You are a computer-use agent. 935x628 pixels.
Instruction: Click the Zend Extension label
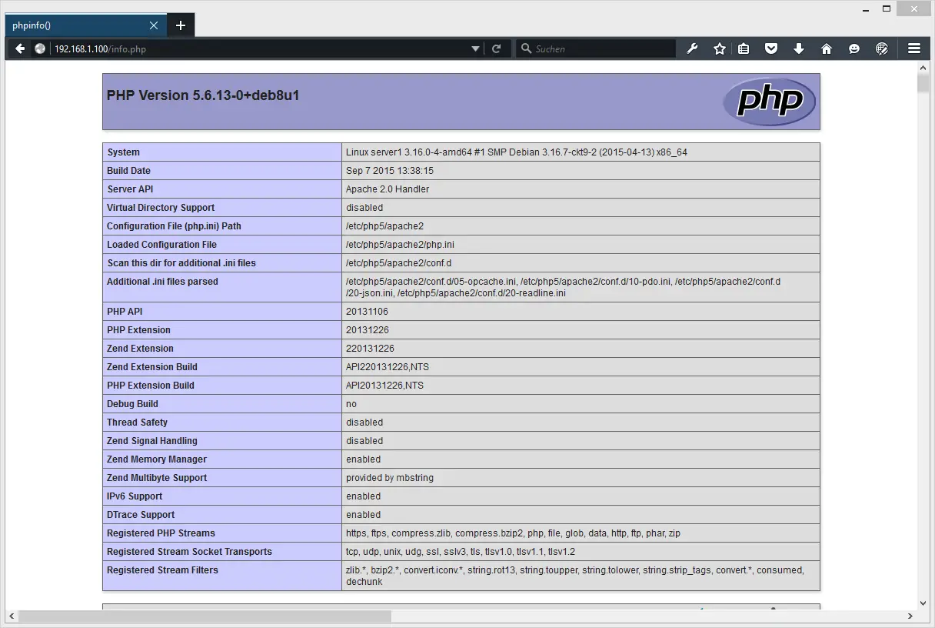(x=141, y=349)
